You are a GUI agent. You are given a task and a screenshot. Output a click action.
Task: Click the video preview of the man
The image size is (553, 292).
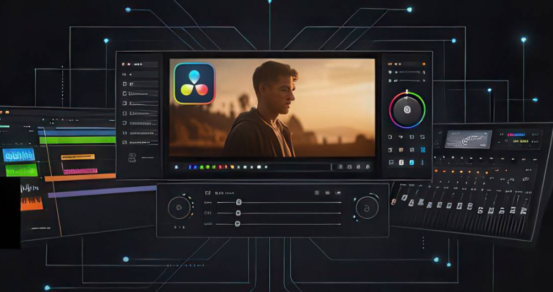[x=272, y=108]
